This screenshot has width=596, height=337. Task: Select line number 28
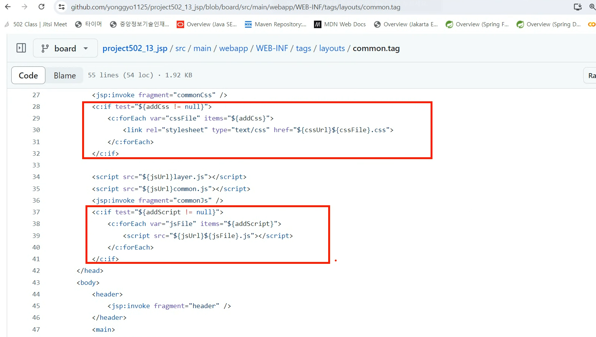click(x=36, y=107)
